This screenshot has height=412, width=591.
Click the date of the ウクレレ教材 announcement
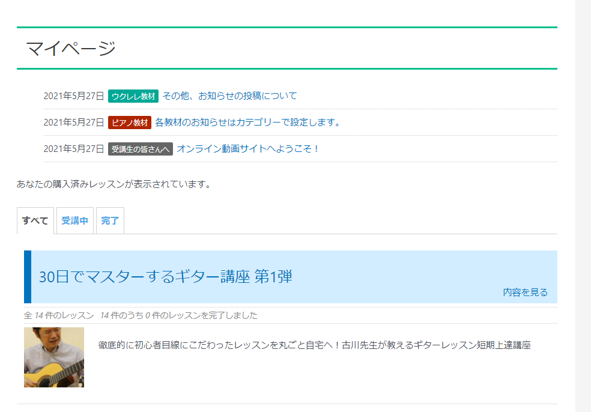tap(73, 95)
